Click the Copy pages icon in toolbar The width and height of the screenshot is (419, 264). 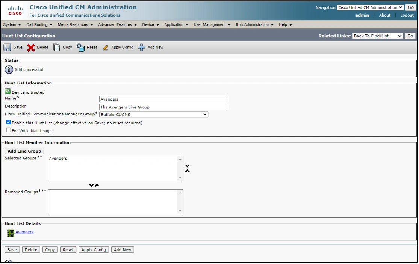coord(56,48)
